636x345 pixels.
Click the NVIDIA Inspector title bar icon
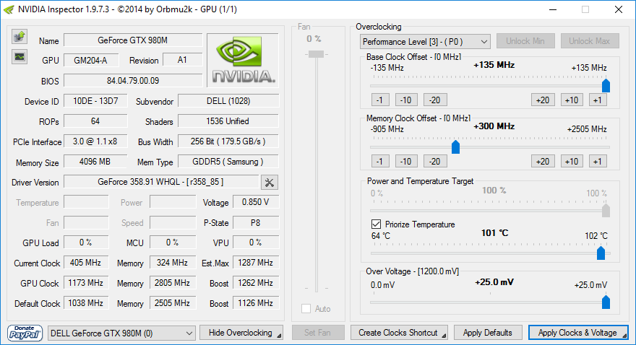[x=9, y=9]
